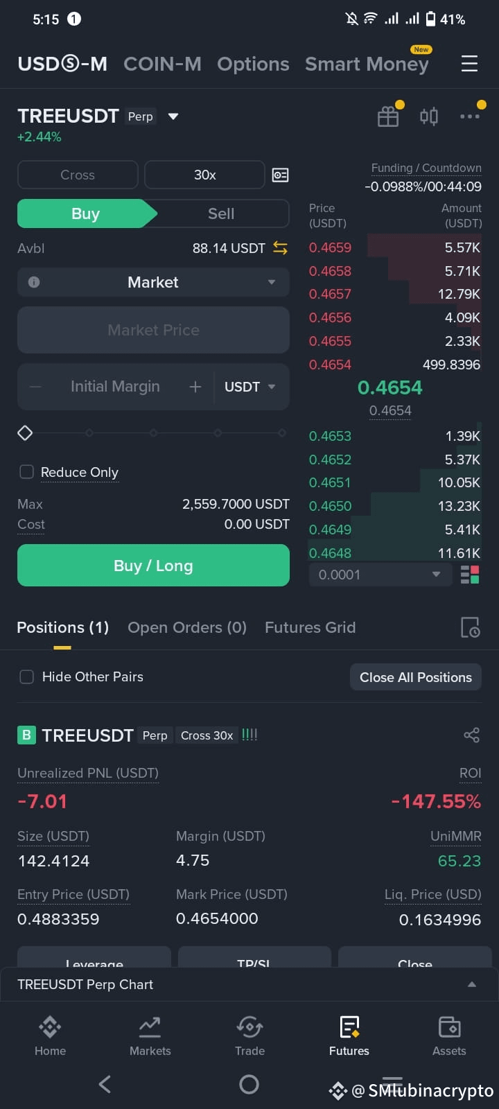Image resolution: width=499 pixels, height=1109 pixels.
Task: Tap the Buy / Long button
Action: (153, 566)
